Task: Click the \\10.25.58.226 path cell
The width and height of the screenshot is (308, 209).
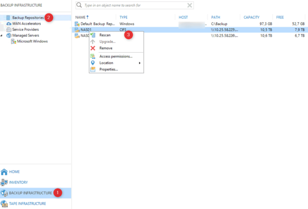Action: [224, 36]
